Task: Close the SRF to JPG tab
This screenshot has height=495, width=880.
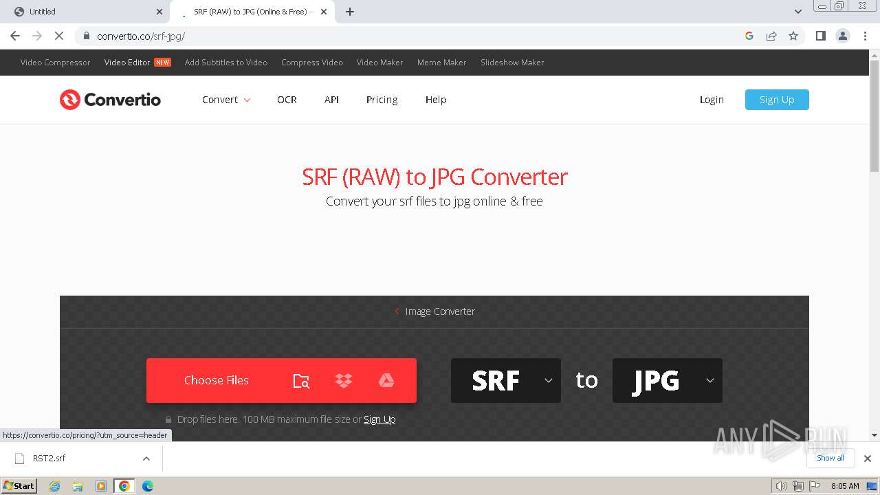Action: point(324,12)
